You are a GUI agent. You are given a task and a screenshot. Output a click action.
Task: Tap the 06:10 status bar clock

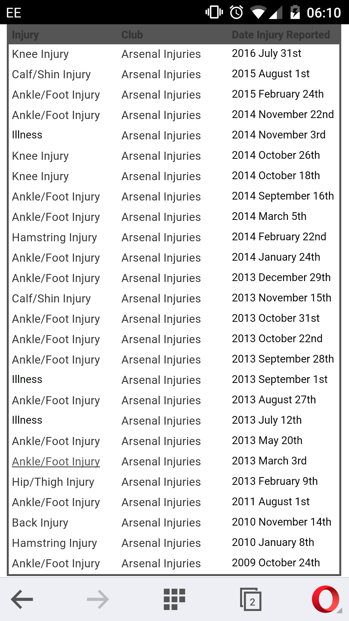point(324,13)
